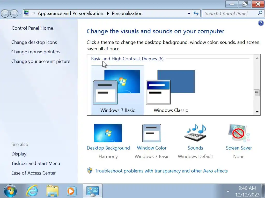Open Troubleshoot problems with transparency link

coord(161,171)
